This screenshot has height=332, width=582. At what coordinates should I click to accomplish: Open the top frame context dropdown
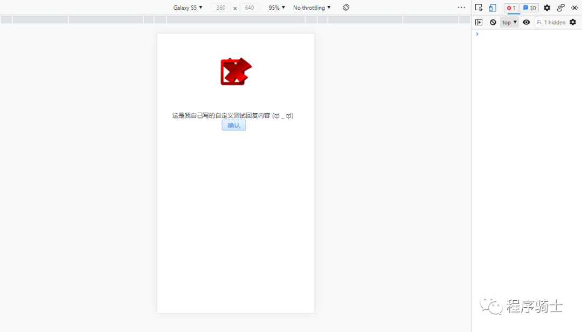(509, 22)
